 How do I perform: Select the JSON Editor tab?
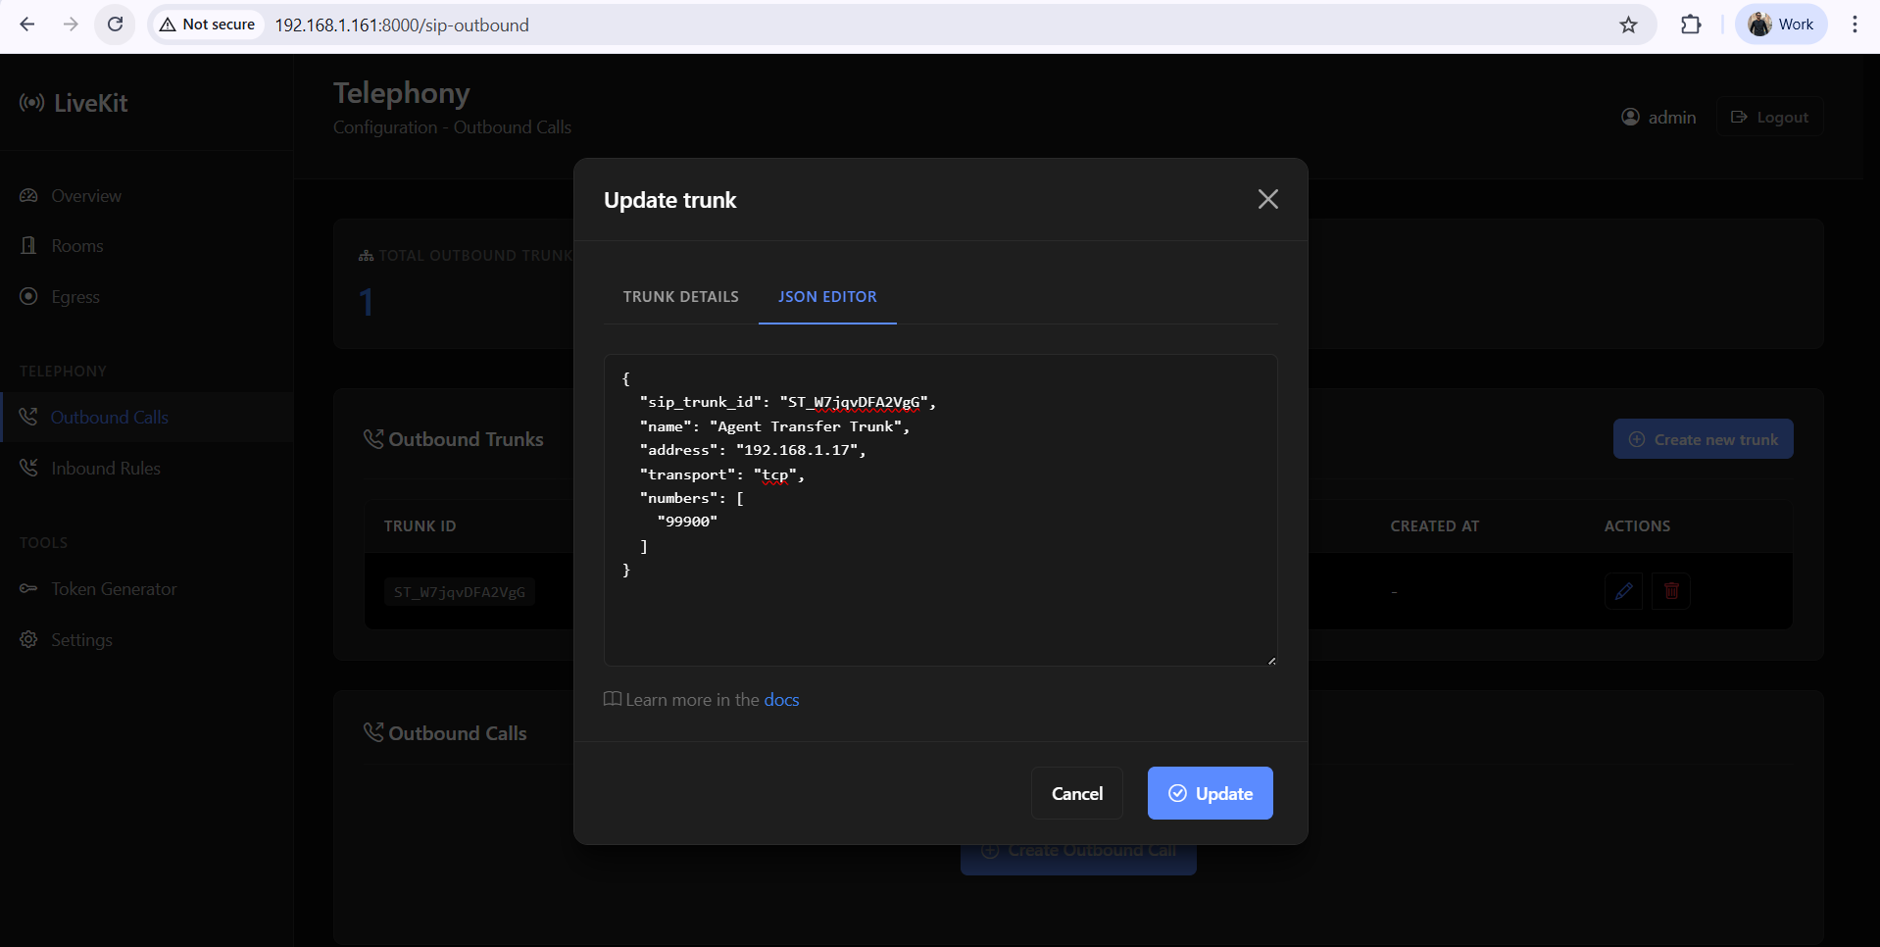(826, 296)
